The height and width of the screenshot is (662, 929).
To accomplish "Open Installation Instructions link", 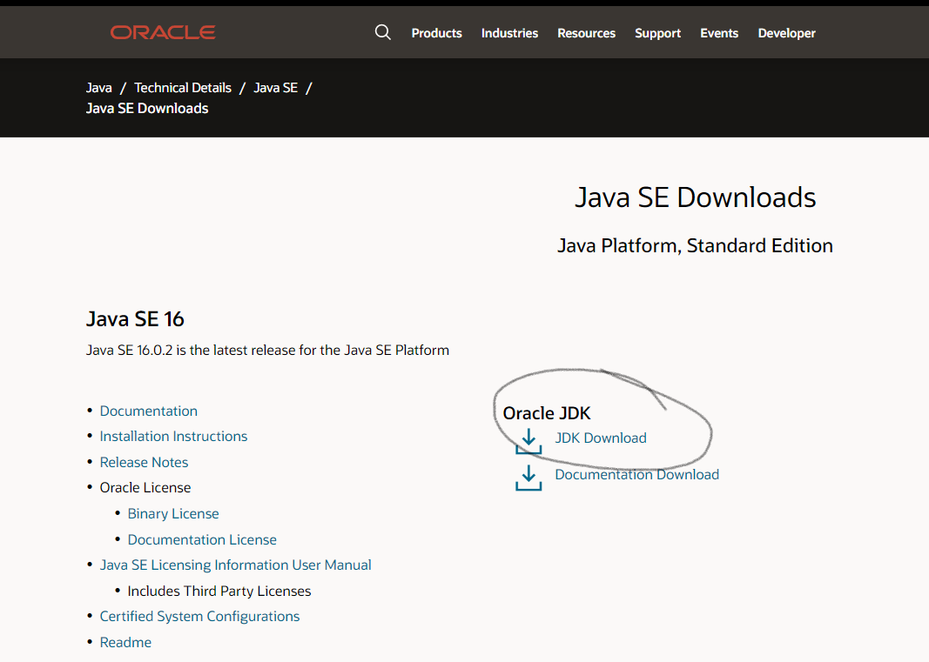I will click(173, 437).
